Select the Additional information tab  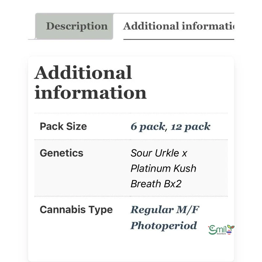point(178,26)
